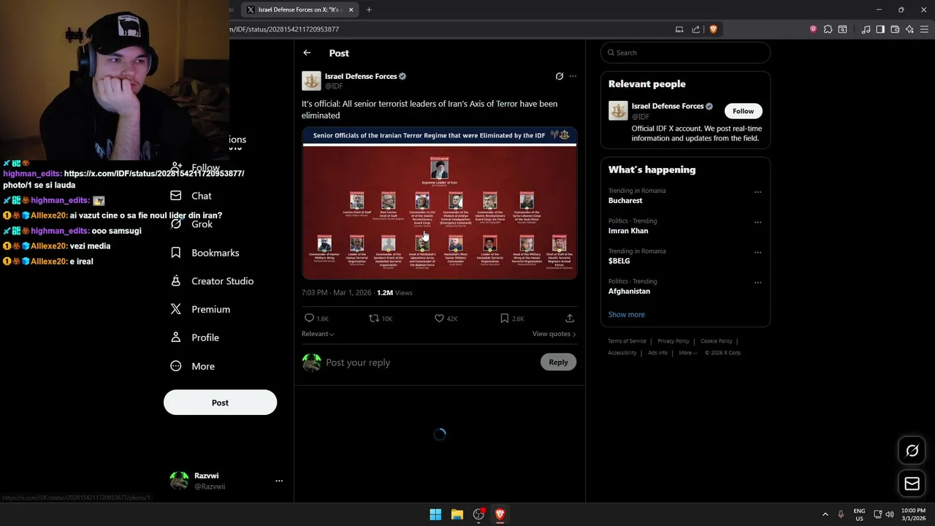Open the Bucharest trending topic
The width and height of the screenshot is (935, 526).
coord(625,200)
